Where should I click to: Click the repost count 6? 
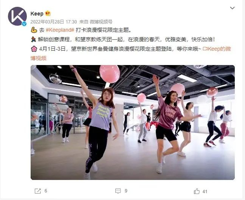click(x=46, y=191)
